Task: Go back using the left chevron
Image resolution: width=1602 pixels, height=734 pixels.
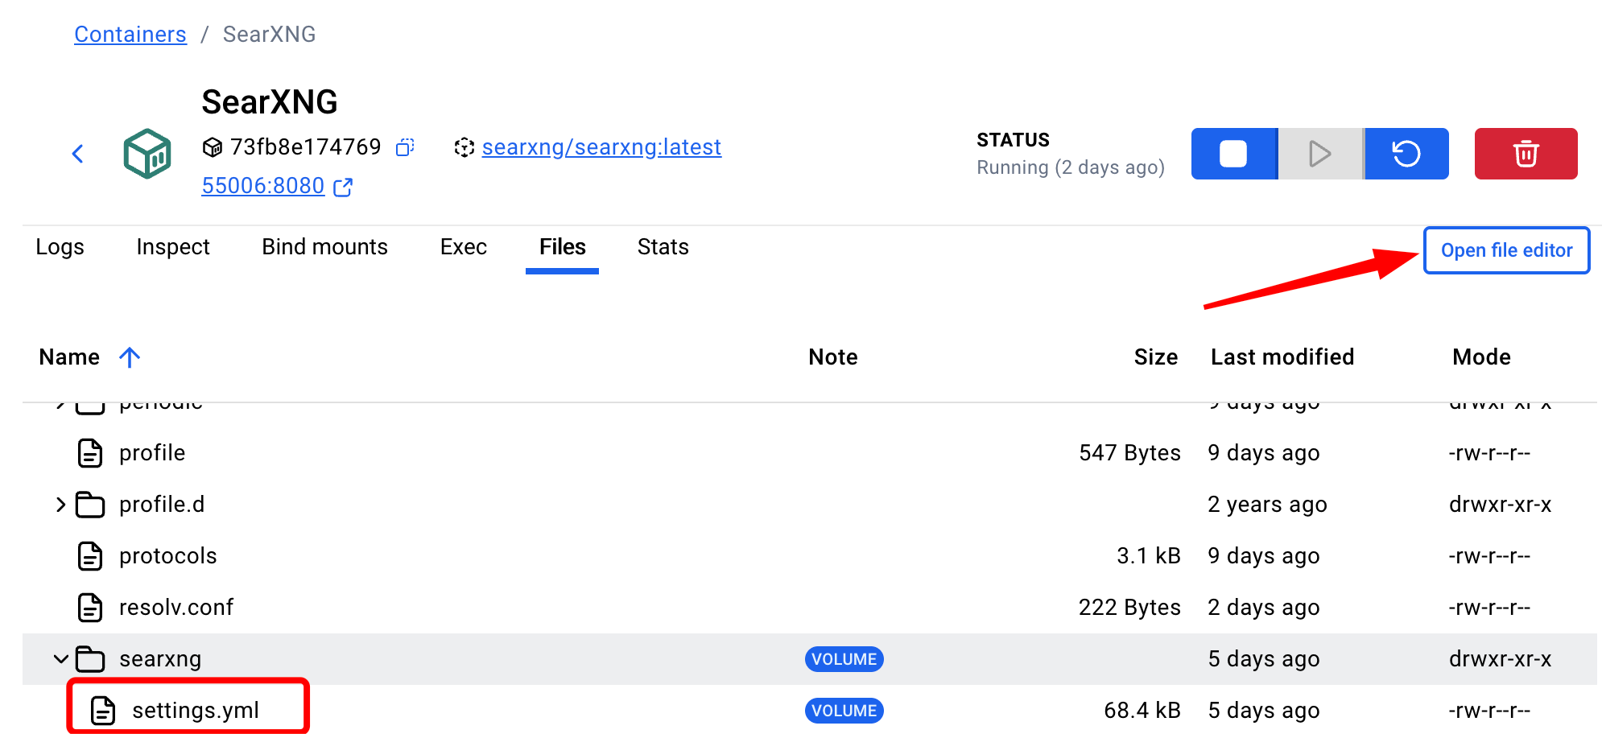Action: (78, 154)
